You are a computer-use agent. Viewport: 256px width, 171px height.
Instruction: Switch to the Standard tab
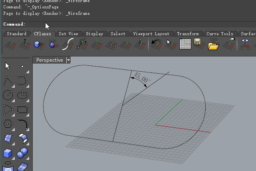click(x=17, y=34)
